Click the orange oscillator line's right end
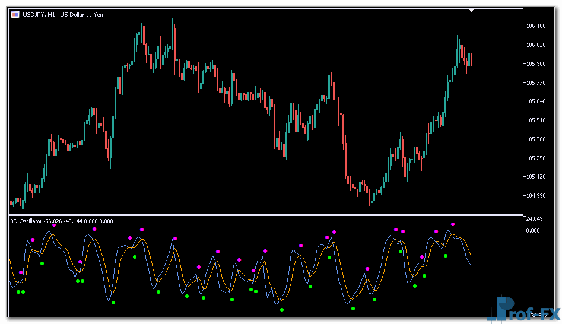This screenshot has width=562, height=324. [x=471, y=256]
